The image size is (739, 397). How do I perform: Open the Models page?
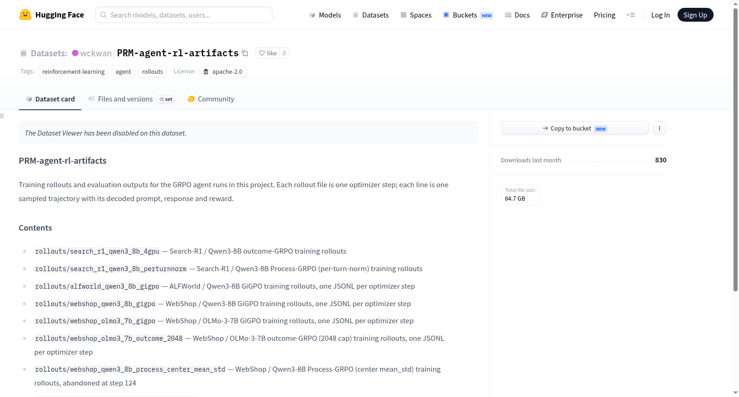click(x=325, y=15)
